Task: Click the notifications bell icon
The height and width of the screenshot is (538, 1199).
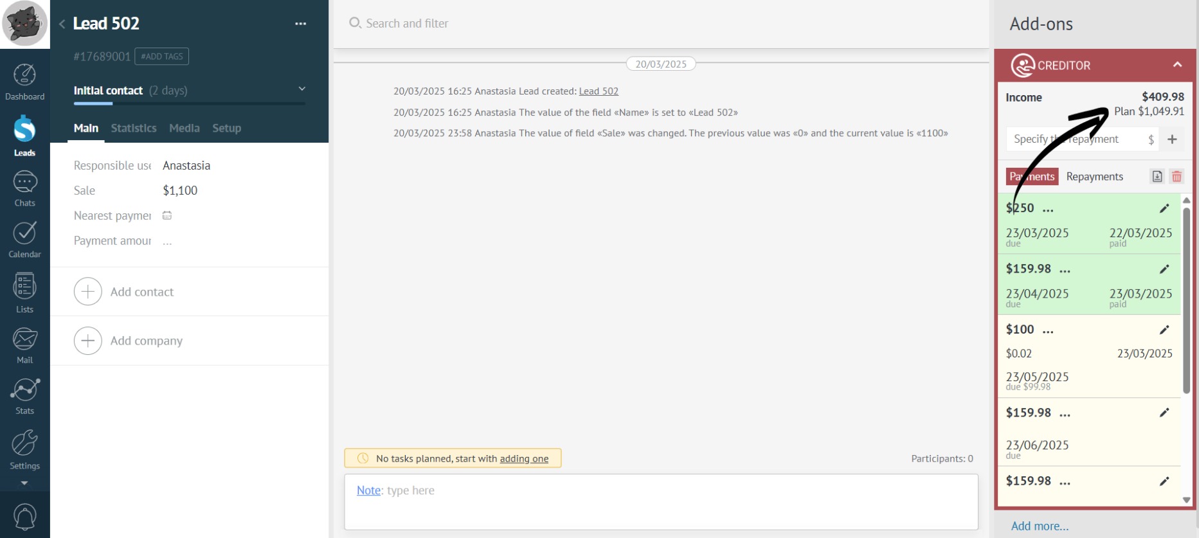Action: pos(24,517)
